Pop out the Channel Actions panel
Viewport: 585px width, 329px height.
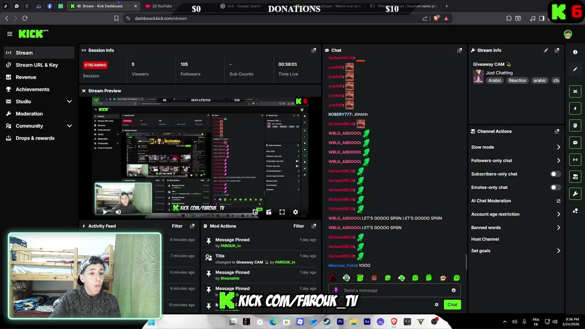tap(557, 131)
